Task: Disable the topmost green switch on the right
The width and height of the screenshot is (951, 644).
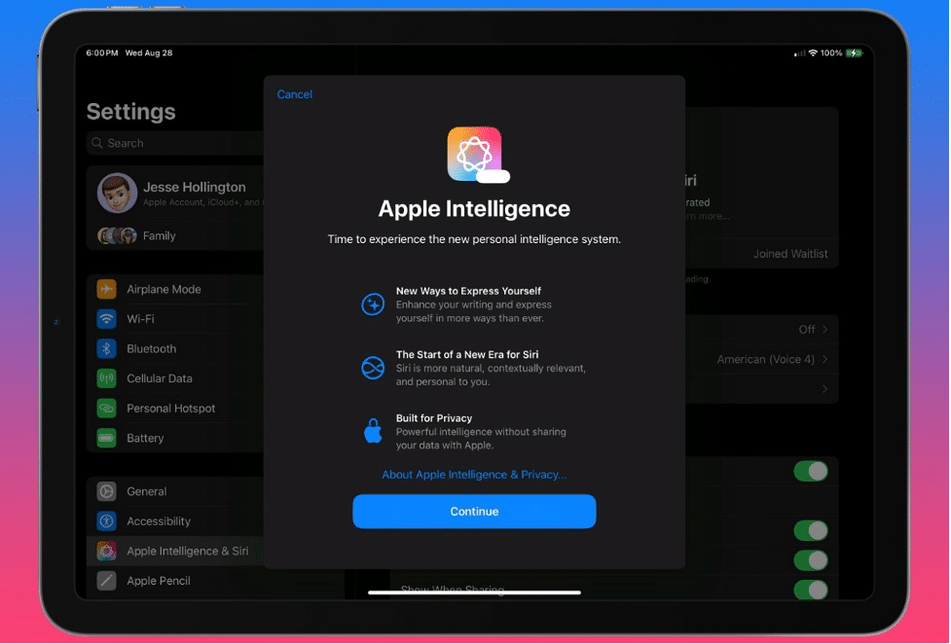Action: 813,471
